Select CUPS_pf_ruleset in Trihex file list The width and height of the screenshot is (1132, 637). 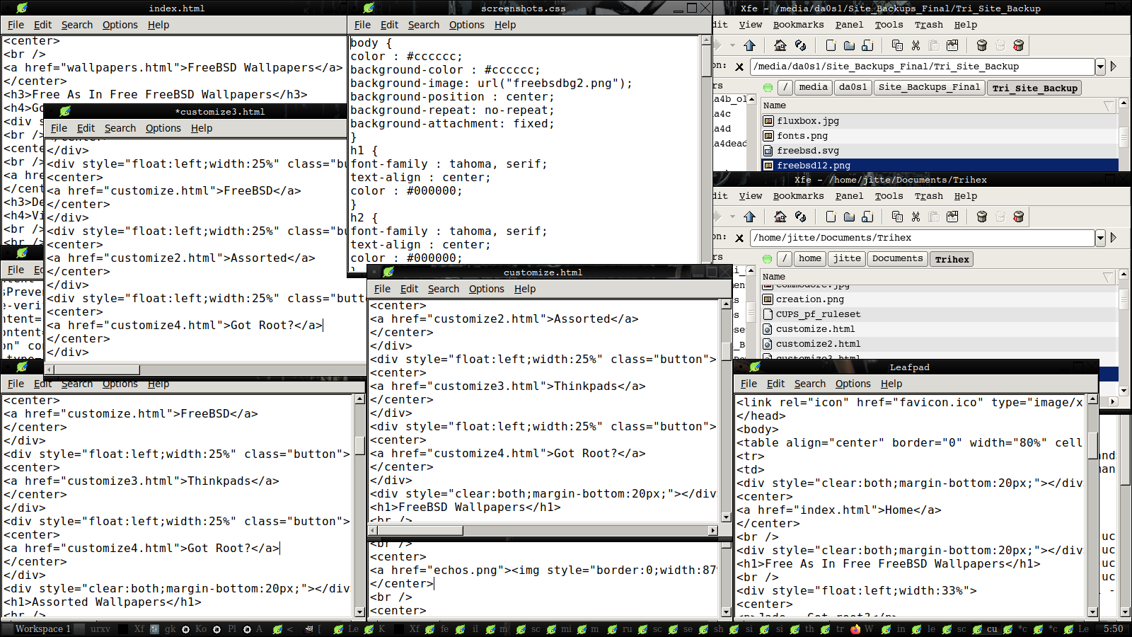point(940,314)
